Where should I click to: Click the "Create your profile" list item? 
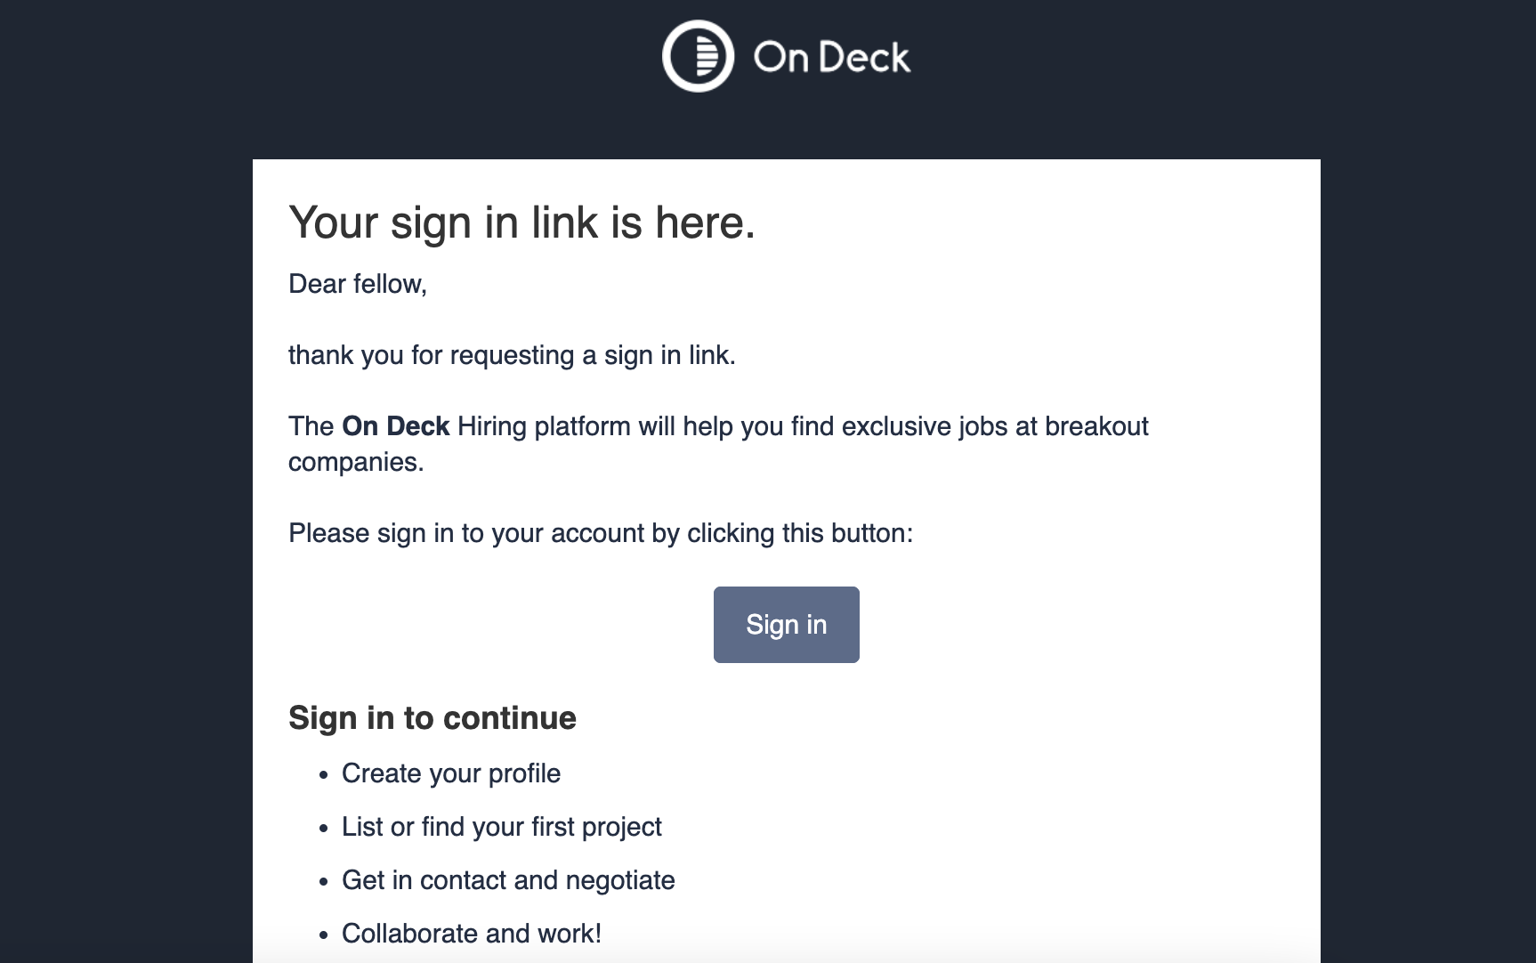click(451, 773)
